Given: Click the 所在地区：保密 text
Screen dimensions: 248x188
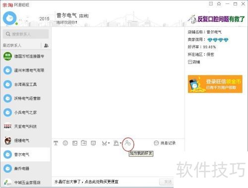Looking at the screenshot, I should (201, 54).
